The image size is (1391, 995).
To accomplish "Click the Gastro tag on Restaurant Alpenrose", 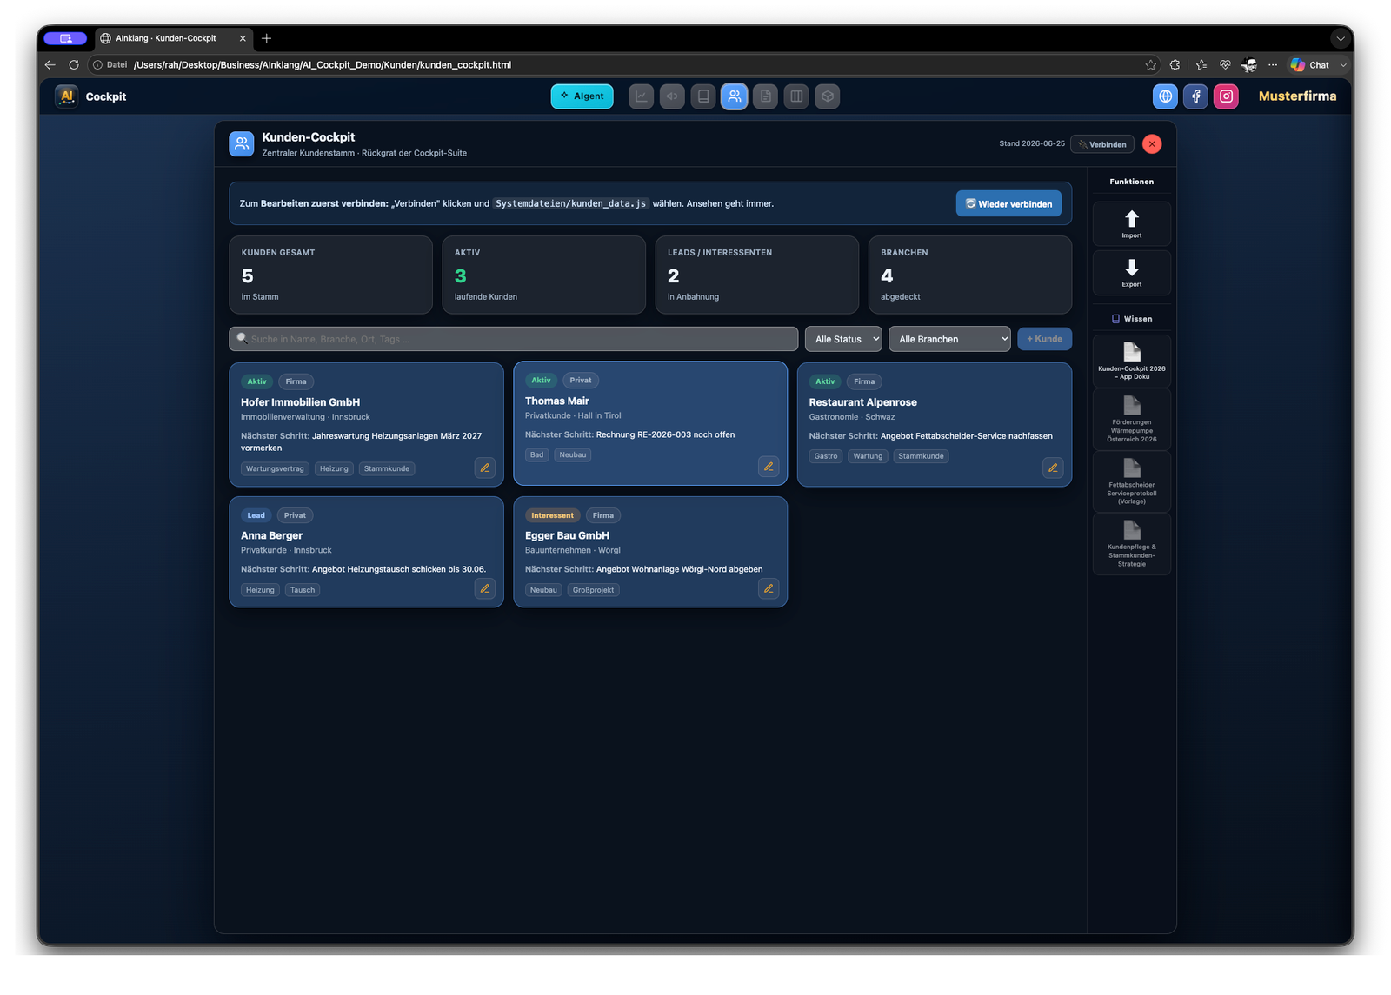I will [826, 456].
